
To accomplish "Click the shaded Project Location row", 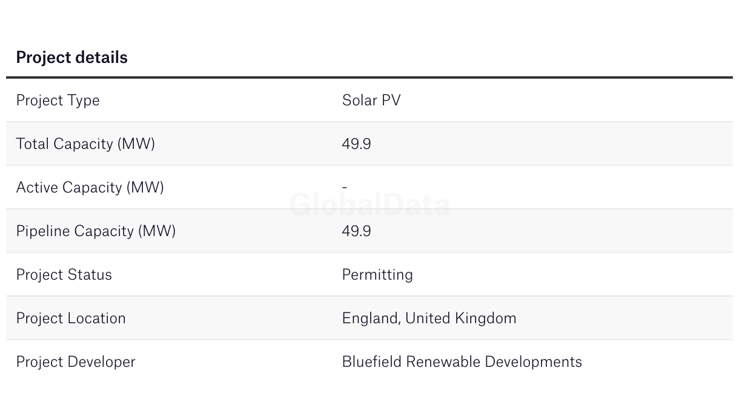I will click(x=369, y=318).
